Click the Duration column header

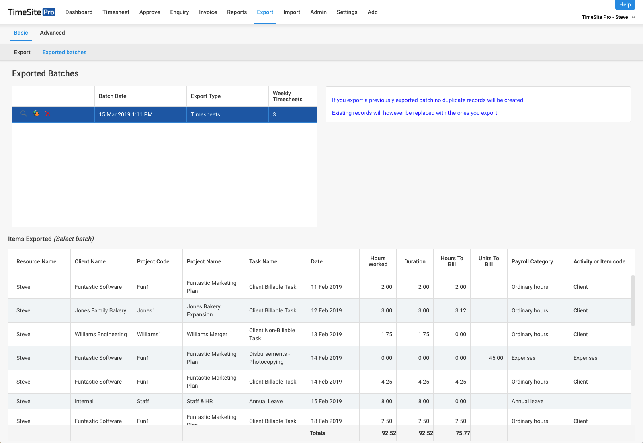coord(415,261)
